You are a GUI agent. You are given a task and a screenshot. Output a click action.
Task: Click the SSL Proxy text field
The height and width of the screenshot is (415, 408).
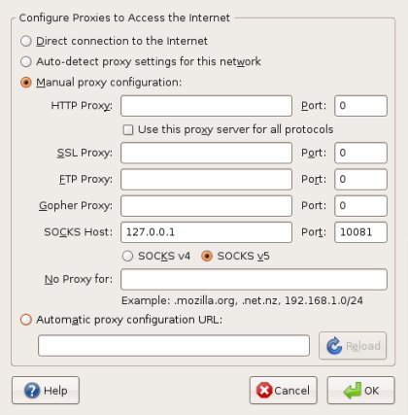206,153
